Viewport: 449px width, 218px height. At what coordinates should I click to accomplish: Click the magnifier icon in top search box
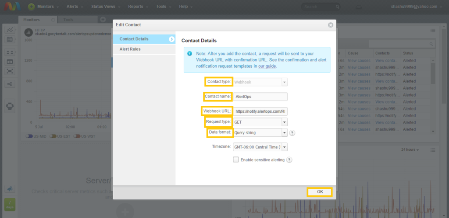pyautogui.click(x=338, y=7)
